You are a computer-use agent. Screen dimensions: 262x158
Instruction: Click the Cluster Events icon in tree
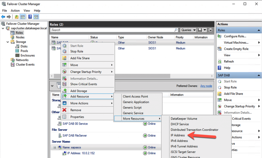point(13,64)
